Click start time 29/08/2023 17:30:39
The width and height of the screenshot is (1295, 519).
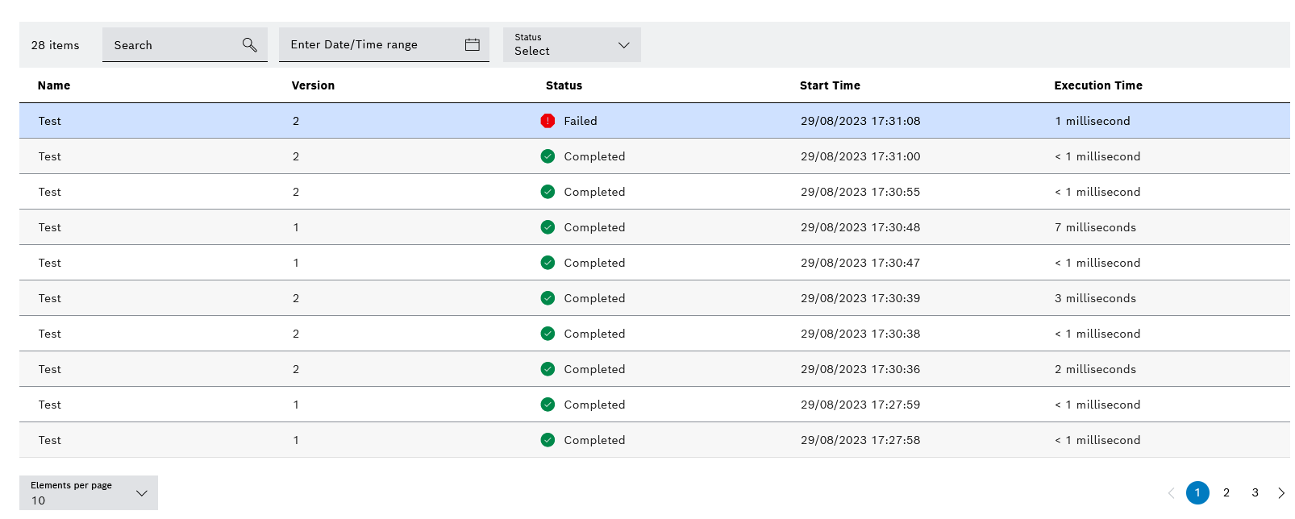860,298
